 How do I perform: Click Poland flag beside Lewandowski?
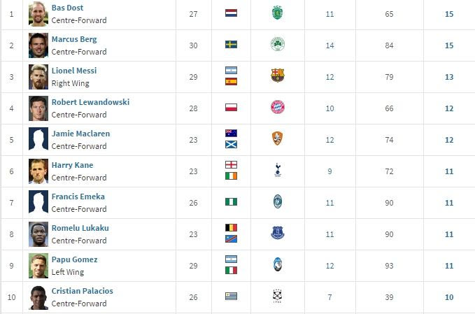point(231,108)
